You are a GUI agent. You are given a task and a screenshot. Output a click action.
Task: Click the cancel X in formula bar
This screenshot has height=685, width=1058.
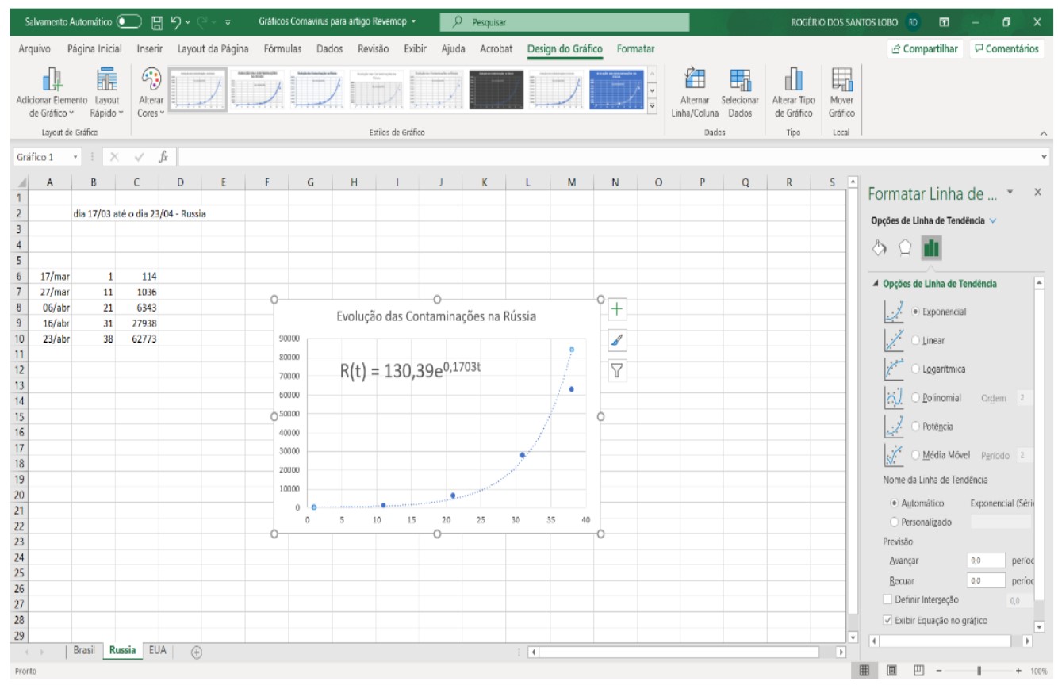115,157
